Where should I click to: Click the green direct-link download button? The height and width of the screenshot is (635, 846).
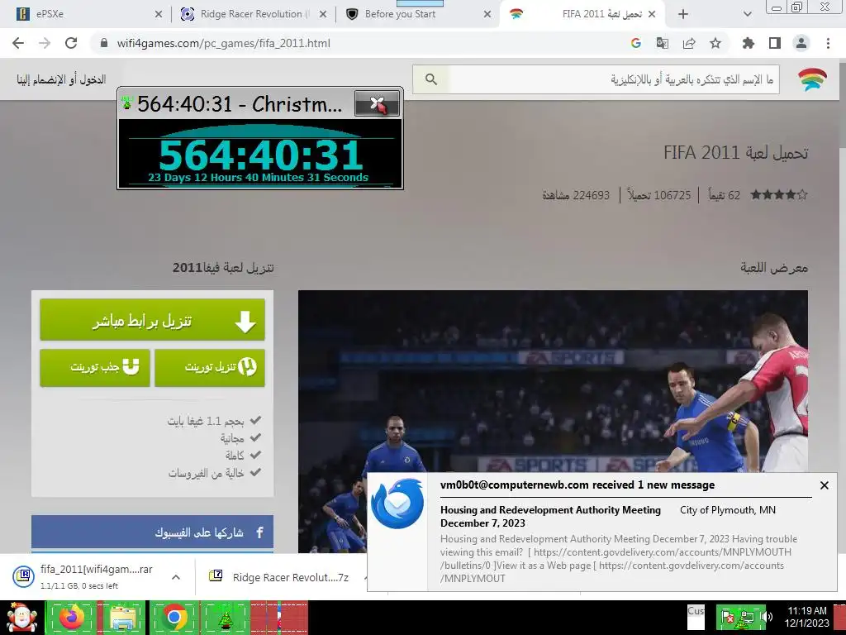click(152, 320)
